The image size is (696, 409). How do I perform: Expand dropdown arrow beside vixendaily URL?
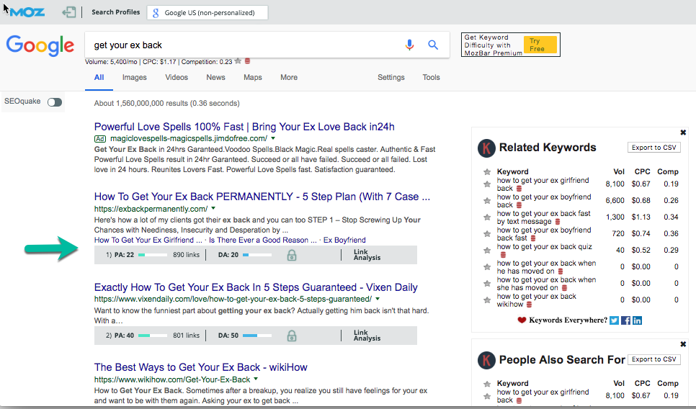[x=378, y=299]
